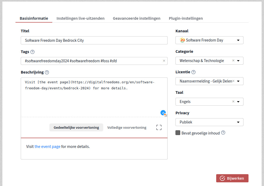Clear the Taal Engels selection

pyautogui.click(x=233, y=102)
